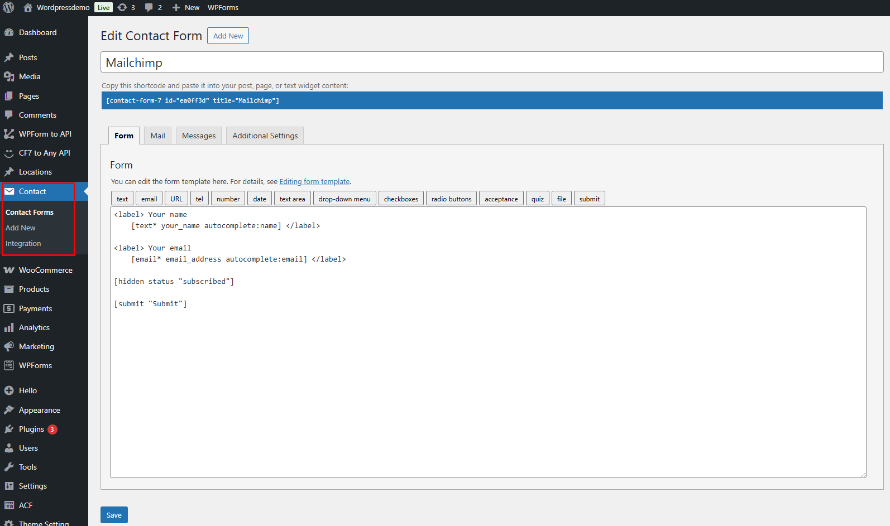Click the Plugins update count badge

tap(52, 430)
